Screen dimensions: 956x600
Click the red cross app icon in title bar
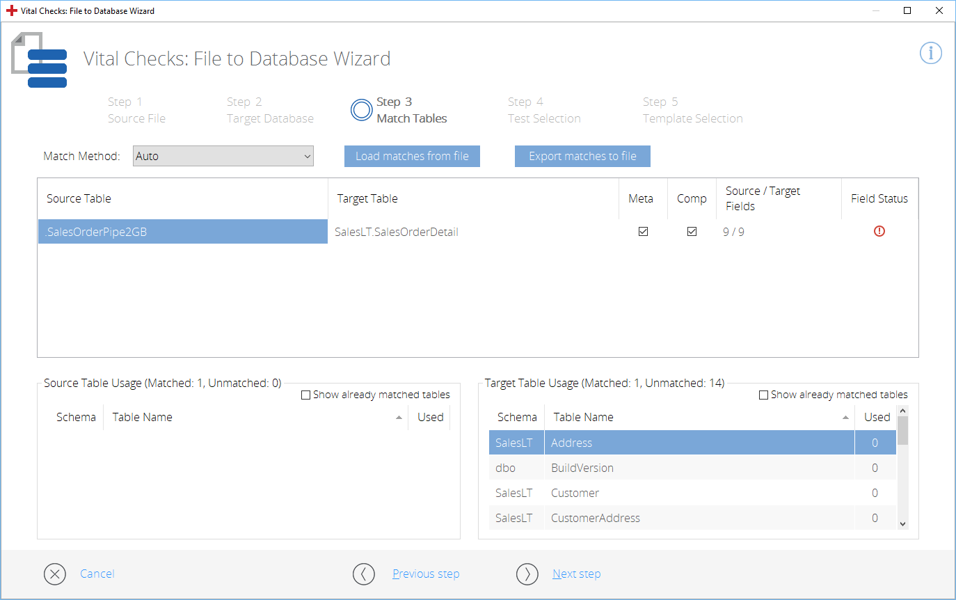click(11, 10)
